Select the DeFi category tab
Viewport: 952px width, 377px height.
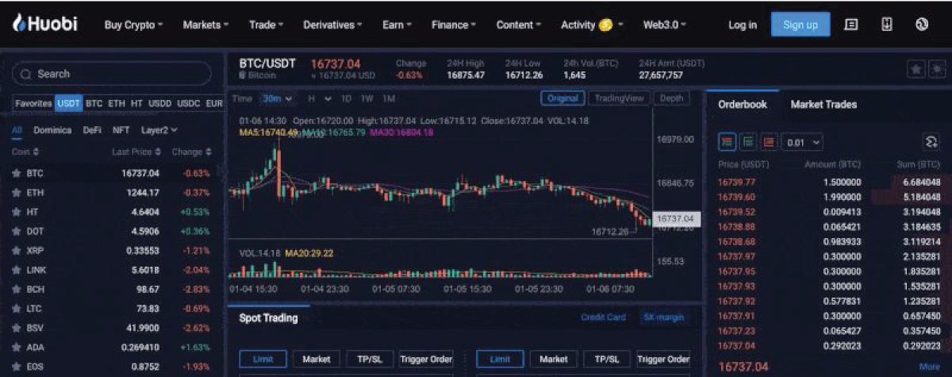tap(93, 130)
